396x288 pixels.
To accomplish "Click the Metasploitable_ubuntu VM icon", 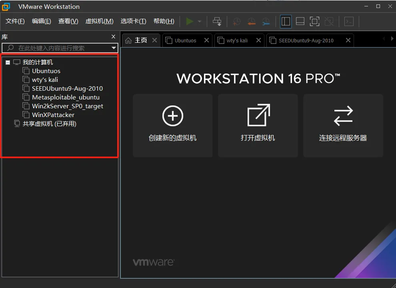I will tap(26, 97).
